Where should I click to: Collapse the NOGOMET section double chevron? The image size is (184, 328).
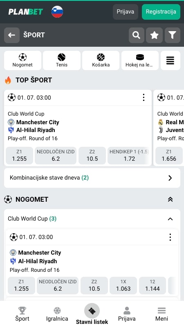click(x=170, y=200)
